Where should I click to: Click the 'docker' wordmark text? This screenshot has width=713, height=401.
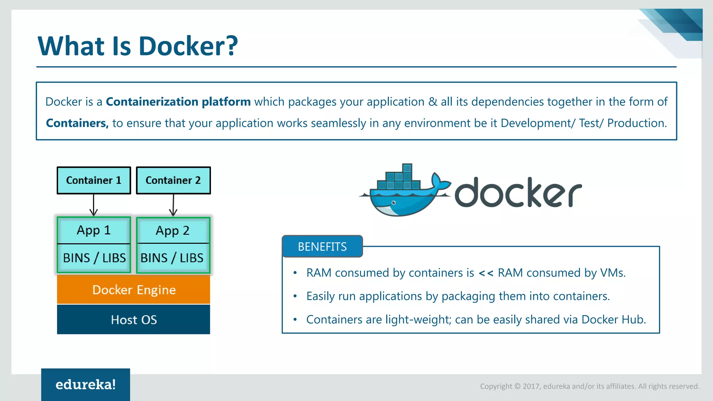518,192
